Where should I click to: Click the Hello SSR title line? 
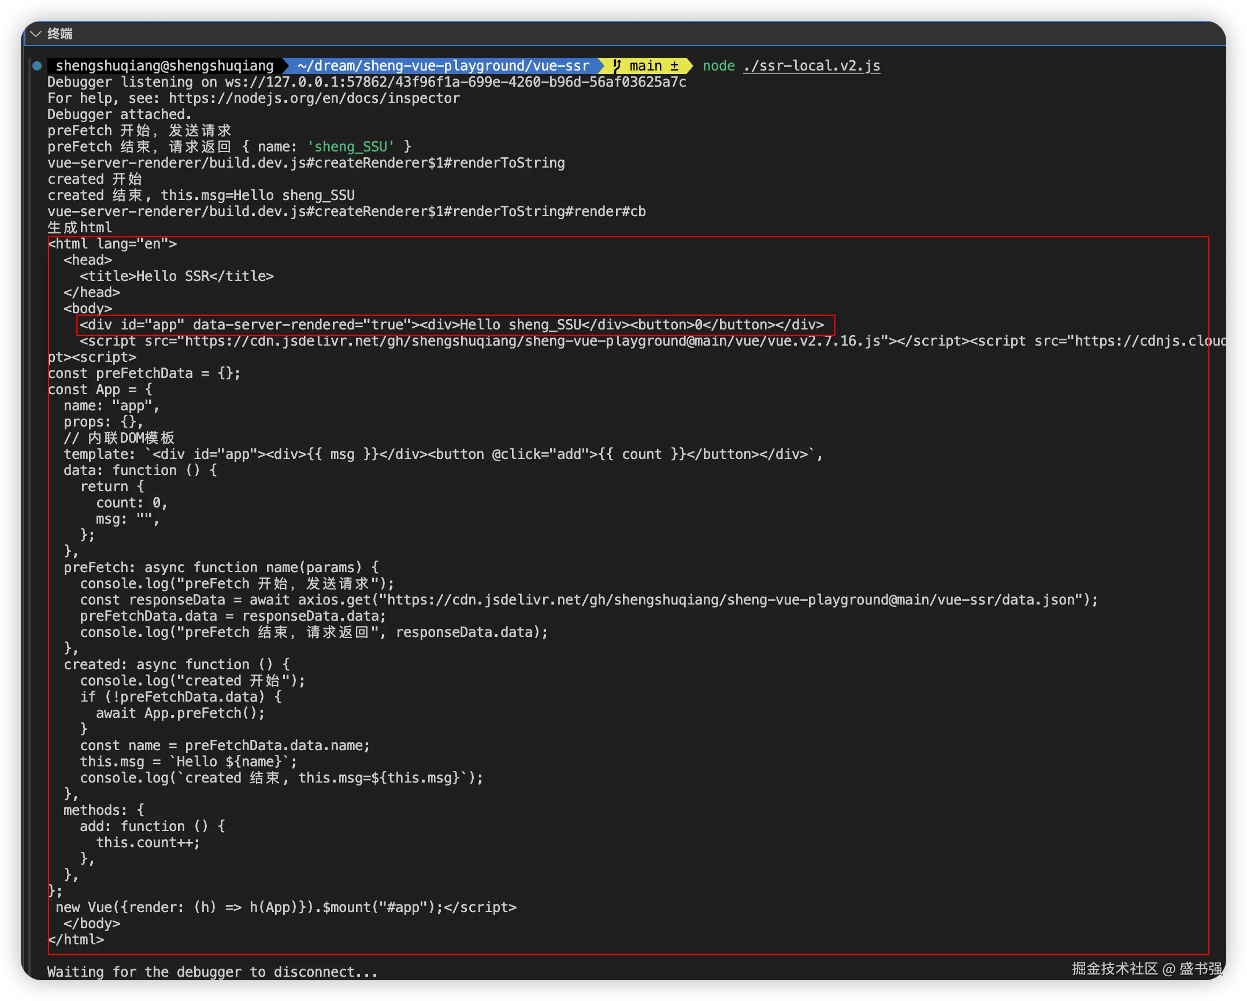click(x=176, y=276)
